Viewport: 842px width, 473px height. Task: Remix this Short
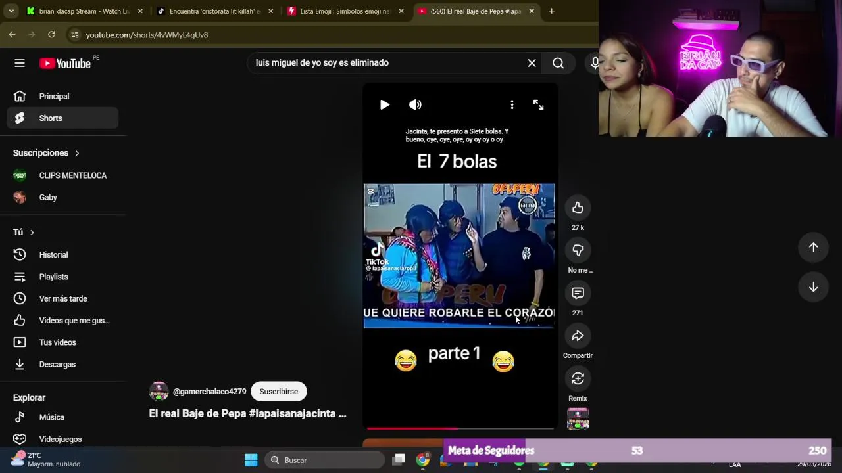point(578,378)
